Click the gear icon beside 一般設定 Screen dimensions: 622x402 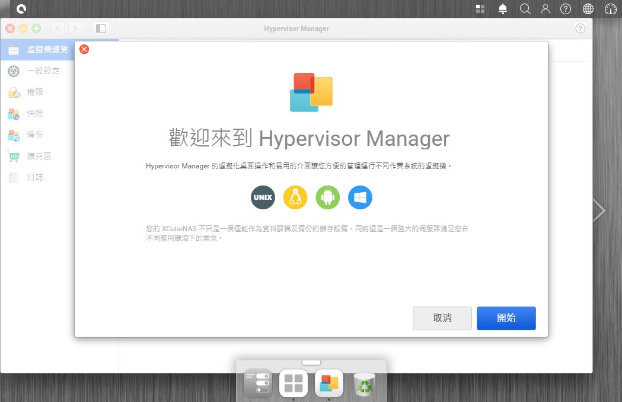click(x=14, y=71)
